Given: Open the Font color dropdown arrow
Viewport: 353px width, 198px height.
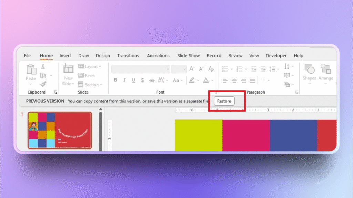Looking at the screenshot, I should pos(212,80).
